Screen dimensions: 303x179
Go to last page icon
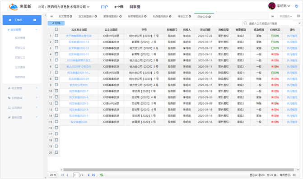coord(93,175)
